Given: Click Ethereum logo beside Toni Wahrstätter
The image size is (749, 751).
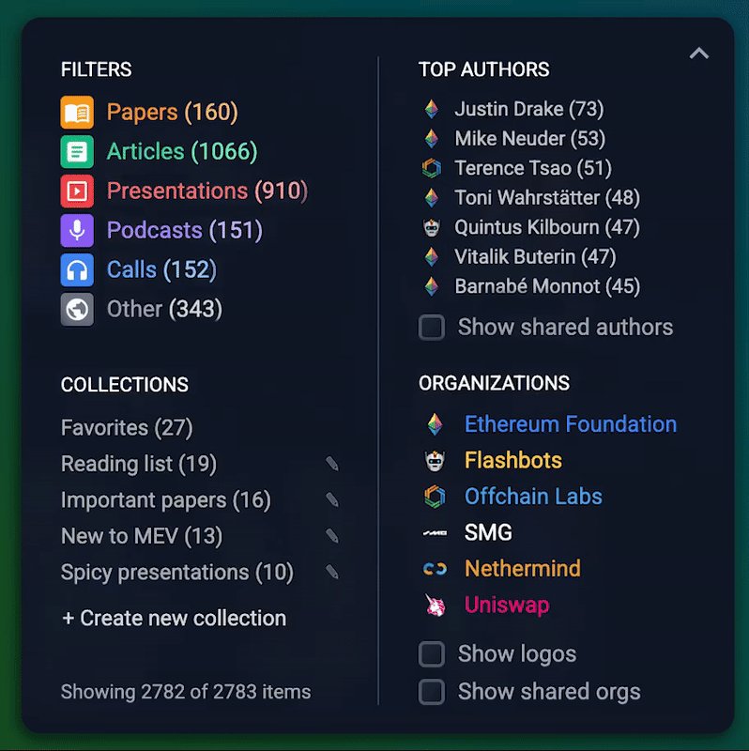Looking at the screenshot, I should 432,198.
